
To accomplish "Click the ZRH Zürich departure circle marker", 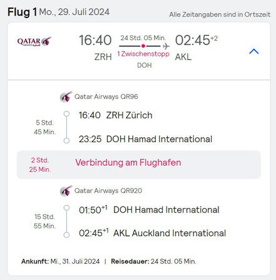I will click(x=66, y=114).
